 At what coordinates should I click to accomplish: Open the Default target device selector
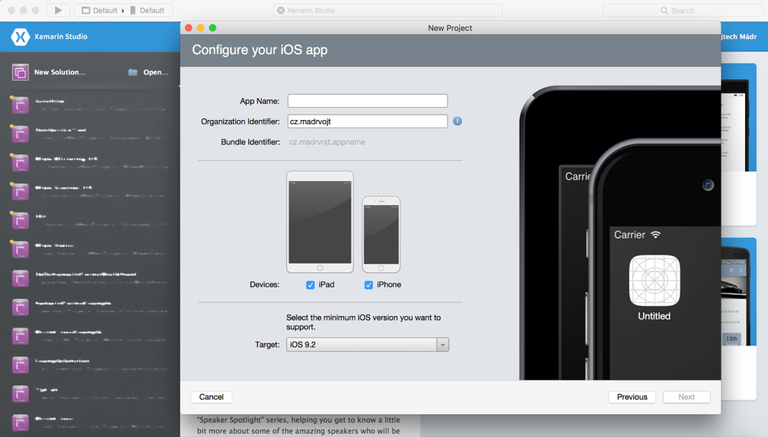coord(147,11)
